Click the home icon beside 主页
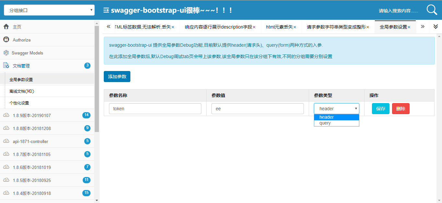Image resolution: width=442 pixels, height=203 pixels. pos(6,27)
